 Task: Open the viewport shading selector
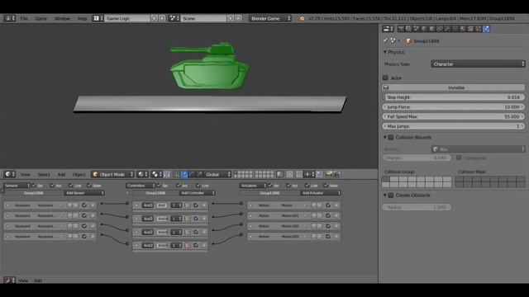tap(143, 174)
